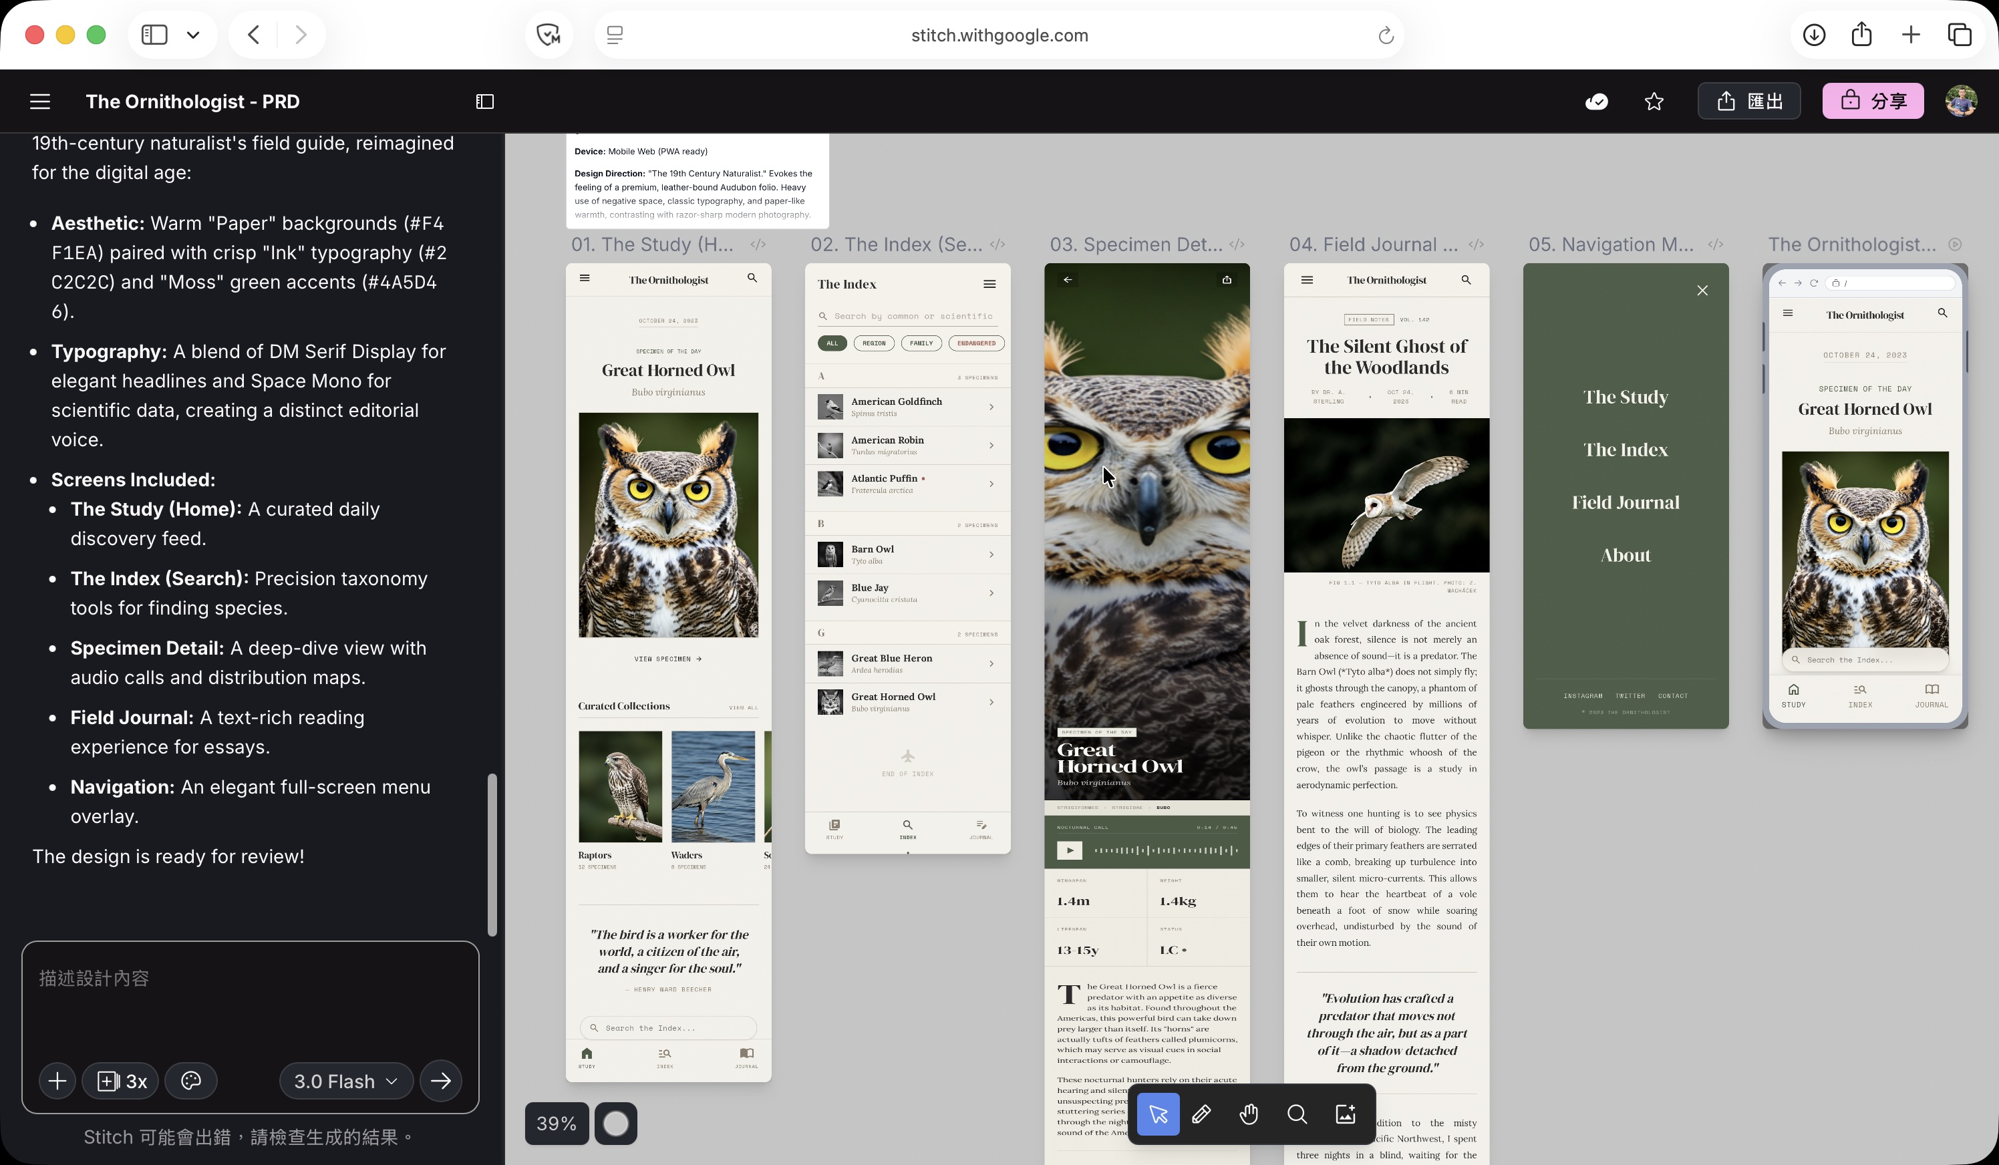The width and height of the screenshot is (1999, 1165).
Task: Favorite the project with star icon
Action: click(x=1654, y=102)
